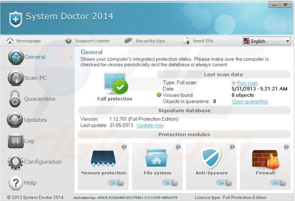Click the Homepage house icon
The width and height of the screenshot is (295, 201).
click(x=10, y=40)
